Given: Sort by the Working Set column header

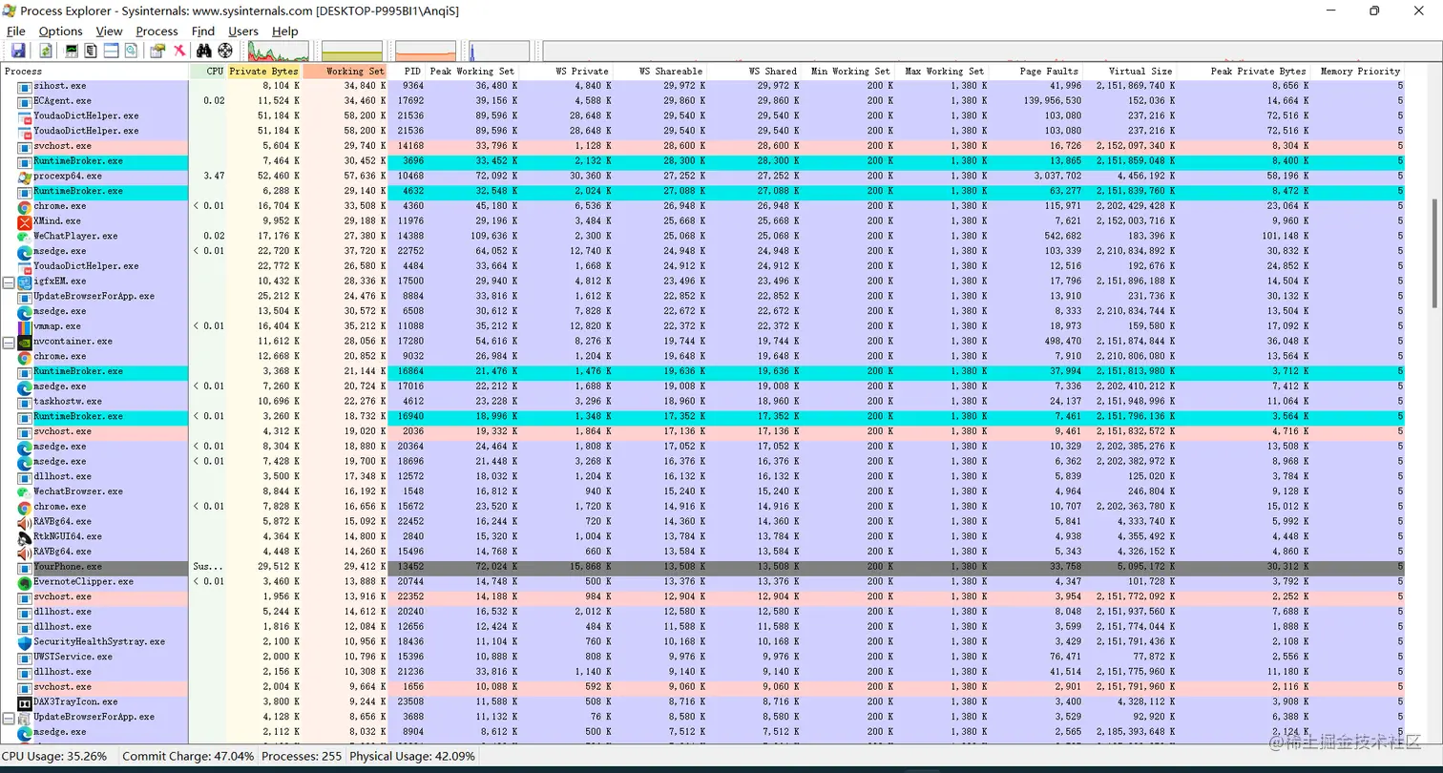Looking at the screenshot, I should (345, 72).
